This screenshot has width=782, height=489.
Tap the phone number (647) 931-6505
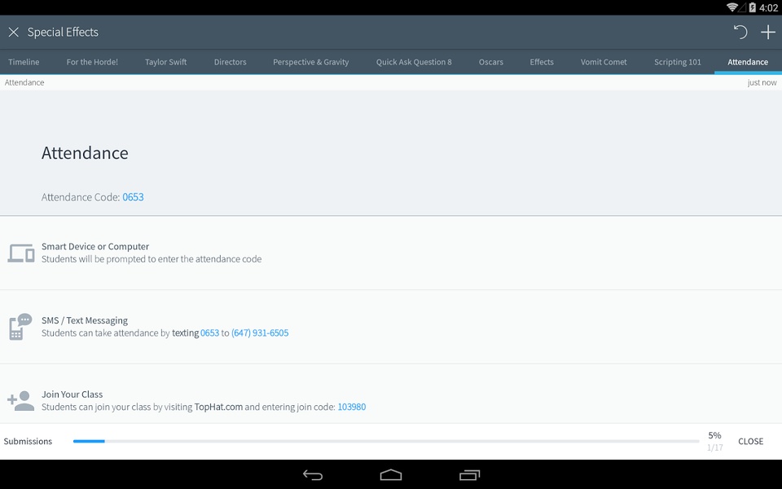click(x=260, y=333)
